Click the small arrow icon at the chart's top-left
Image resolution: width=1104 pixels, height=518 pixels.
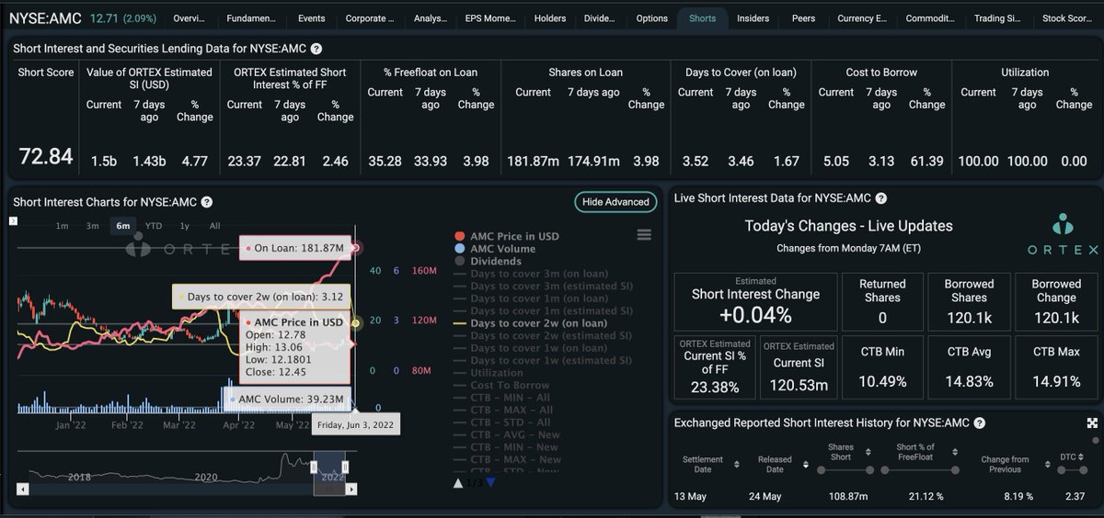coord(13,221)
